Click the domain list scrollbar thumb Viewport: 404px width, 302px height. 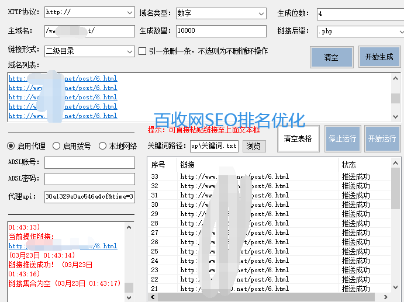click(395, 98)
